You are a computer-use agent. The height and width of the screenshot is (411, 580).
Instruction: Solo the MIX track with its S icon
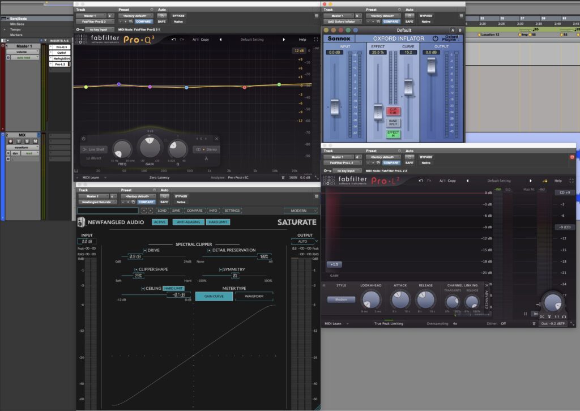coord(27,142)
